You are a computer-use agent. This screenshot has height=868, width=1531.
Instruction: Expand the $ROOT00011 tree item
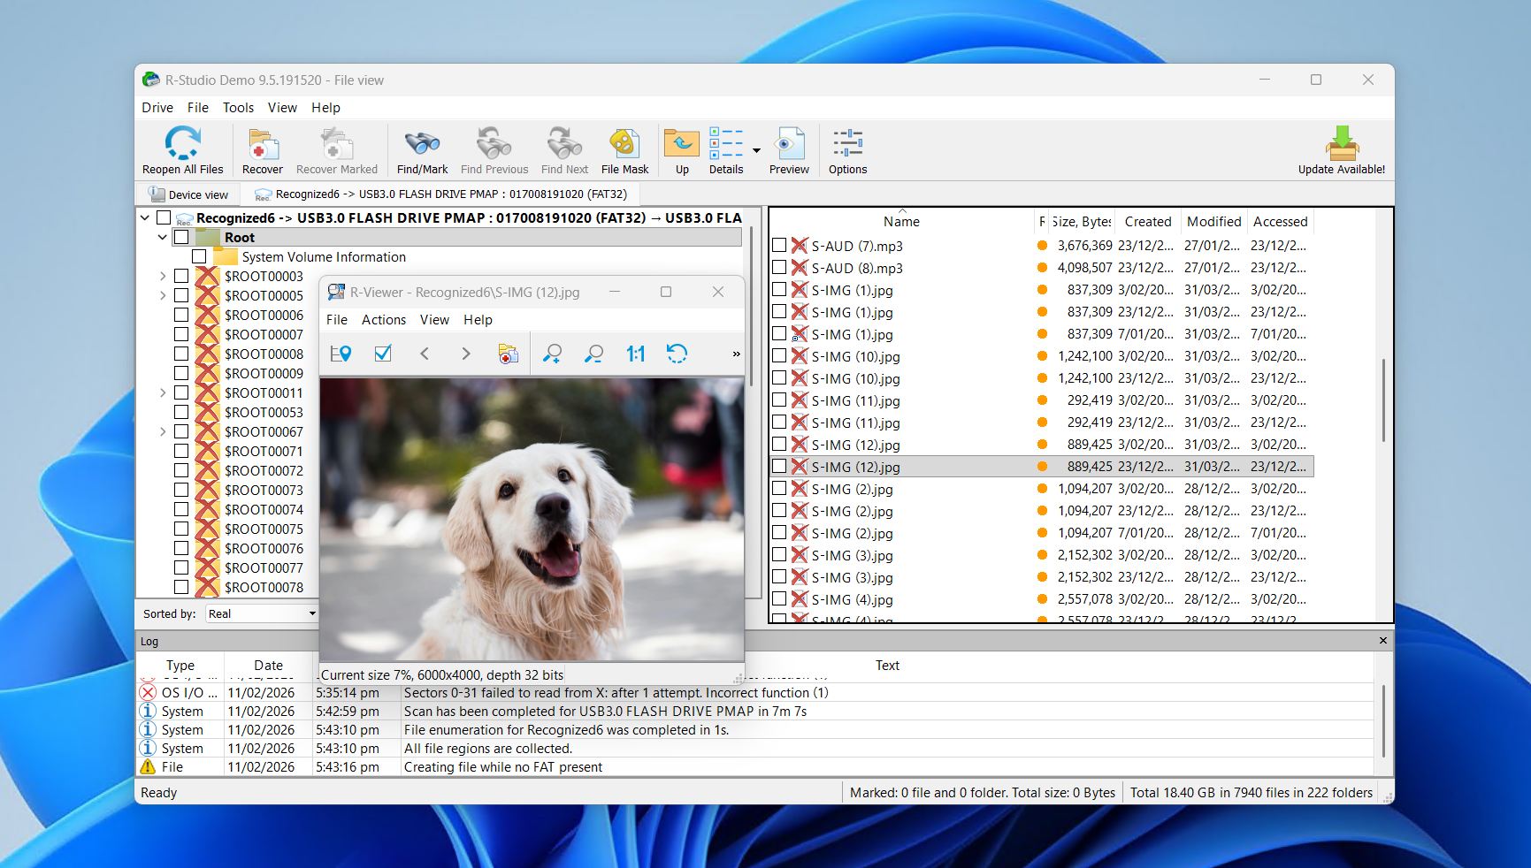pos(162,392)
